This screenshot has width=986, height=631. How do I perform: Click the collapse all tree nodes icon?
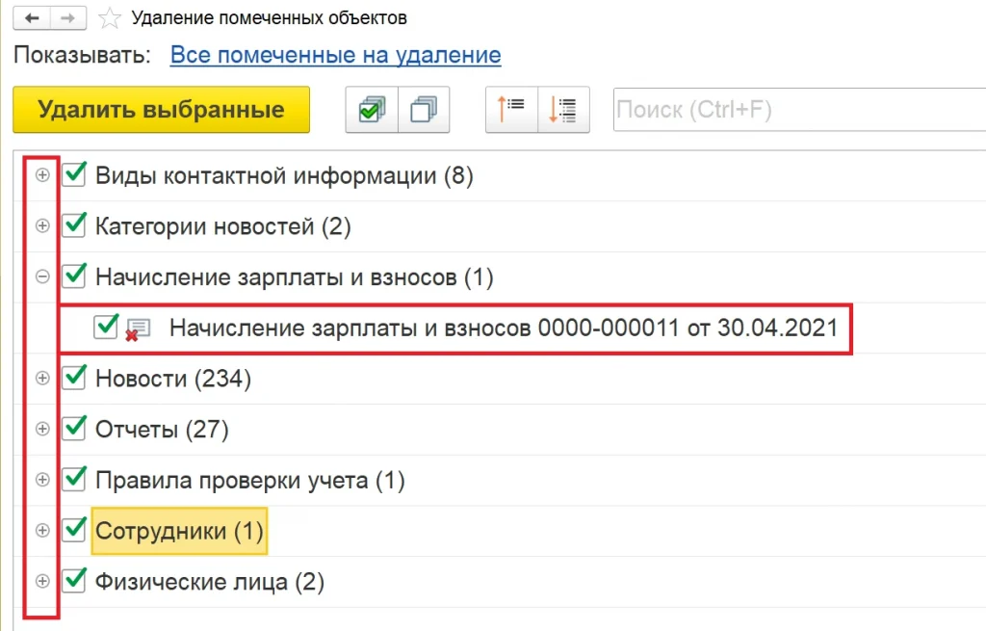511,110
